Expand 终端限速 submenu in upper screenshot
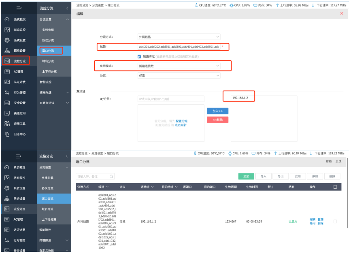 click(x=68, y=92)
